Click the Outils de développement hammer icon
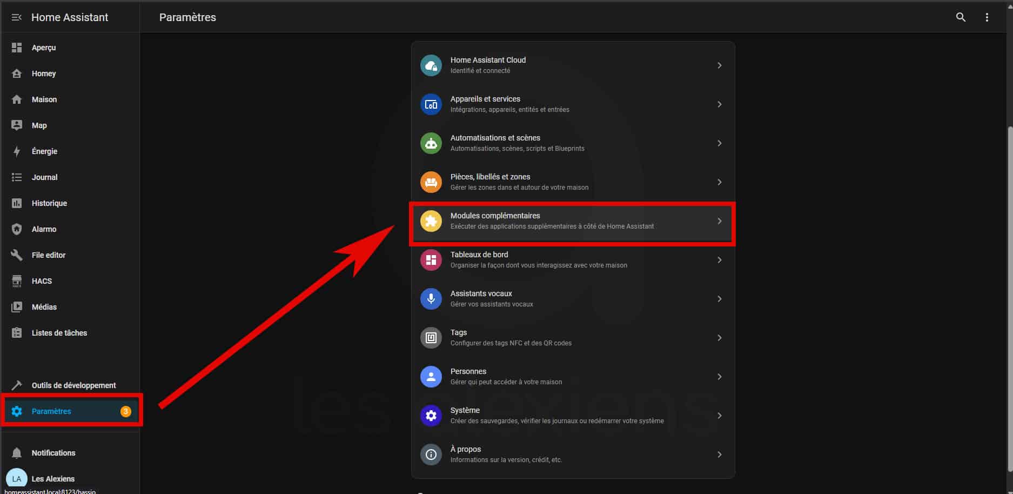1013x494 pixels. point(17,385)
